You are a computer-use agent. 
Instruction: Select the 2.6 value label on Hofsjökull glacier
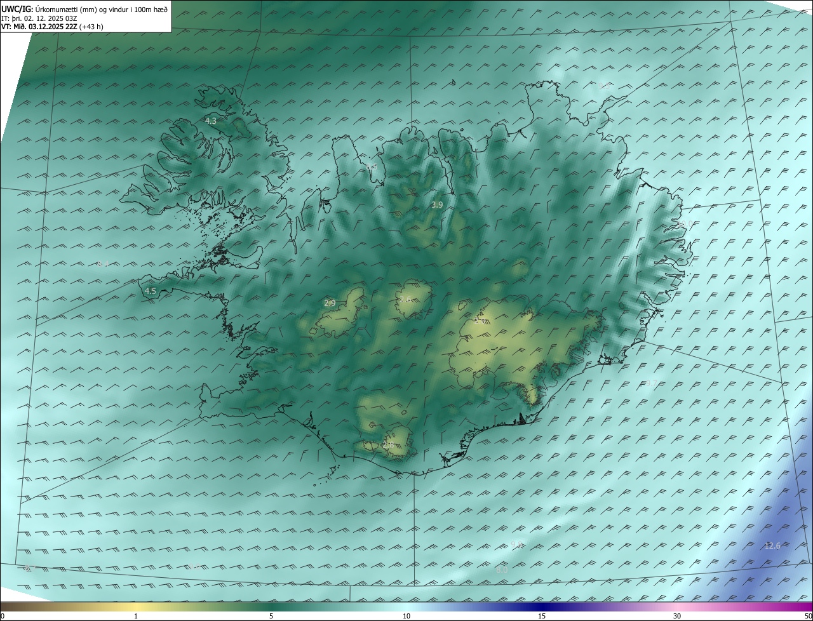pyautogui.click(x=405, y=298)
